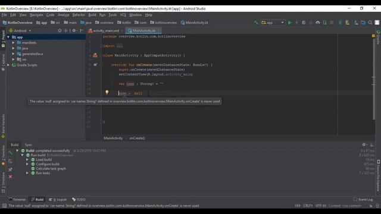Expand the Load build node

(x=27, y=160)
